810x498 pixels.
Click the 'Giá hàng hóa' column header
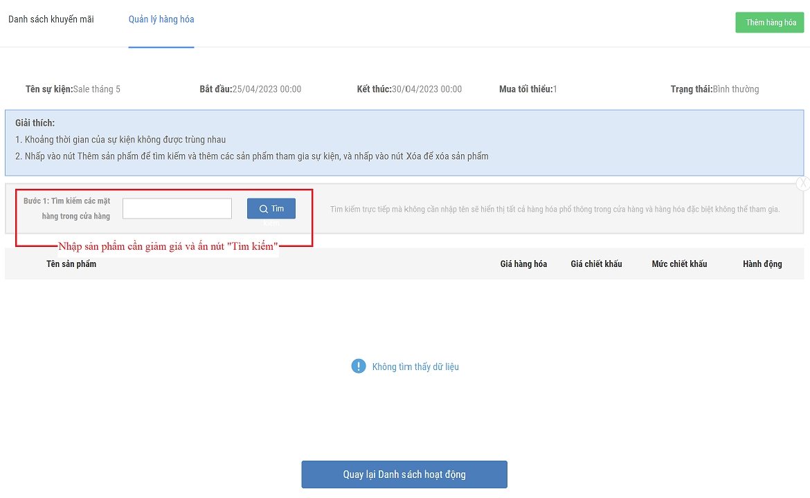(523, 264)
